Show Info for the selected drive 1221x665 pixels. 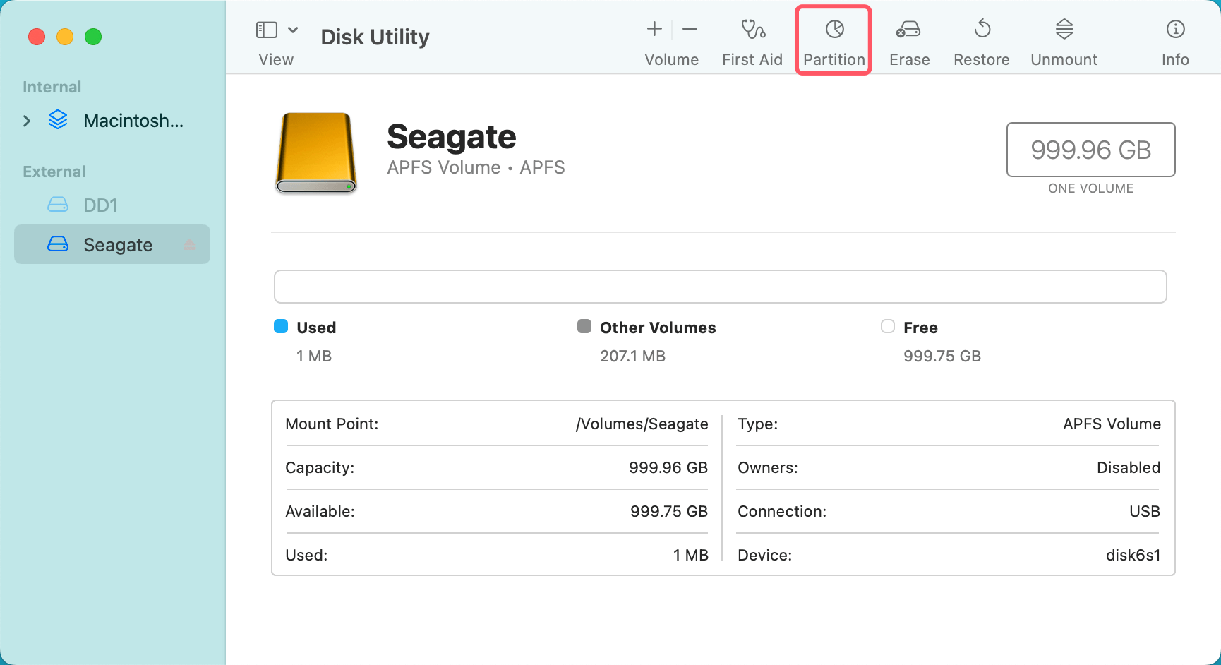[x=1174, y=39]
